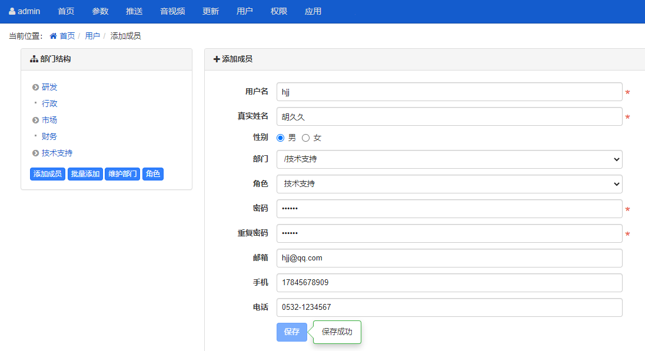645x351 pixels.
Task: Expand the 技术支持 department arrow icon
Action: click(x=35, y=153)
